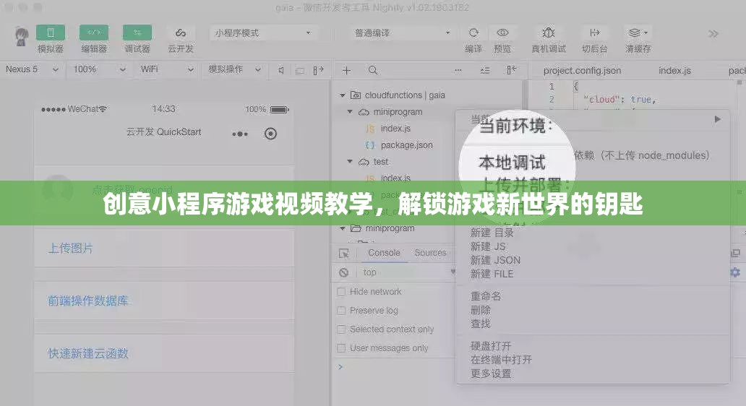Add a new file with plus icon

tap(346, 70)
